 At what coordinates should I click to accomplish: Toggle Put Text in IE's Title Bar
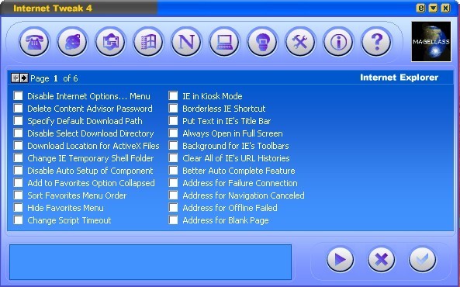(173, 120)
